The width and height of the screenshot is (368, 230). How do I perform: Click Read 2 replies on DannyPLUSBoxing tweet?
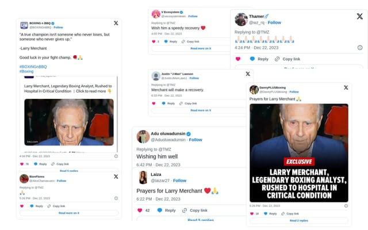pyautogui.click(x=299, y=221)
